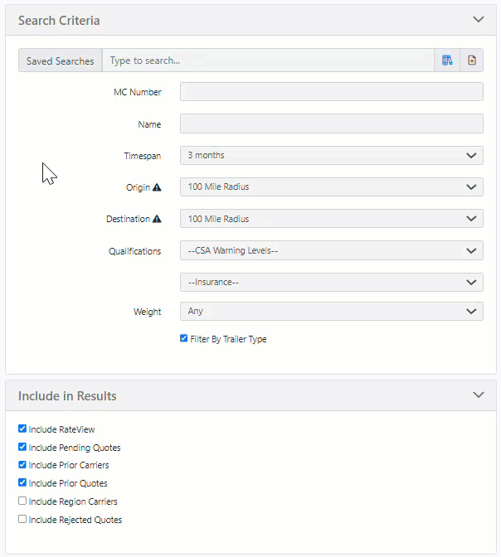
Task: Click the Saved Searches button
Action: tap(60, 61)
